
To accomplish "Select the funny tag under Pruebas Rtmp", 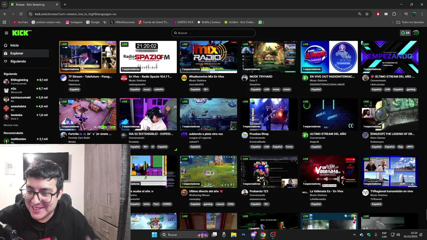I will pos(289,147).
